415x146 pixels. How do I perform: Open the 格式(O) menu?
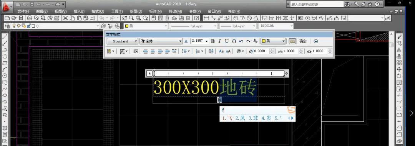(x=98, y=11)
